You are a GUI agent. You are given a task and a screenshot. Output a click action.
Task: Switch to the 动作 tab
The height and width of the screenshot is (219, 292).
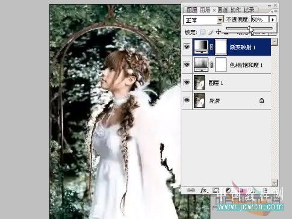pyautogui.click(x=235, y=10)
